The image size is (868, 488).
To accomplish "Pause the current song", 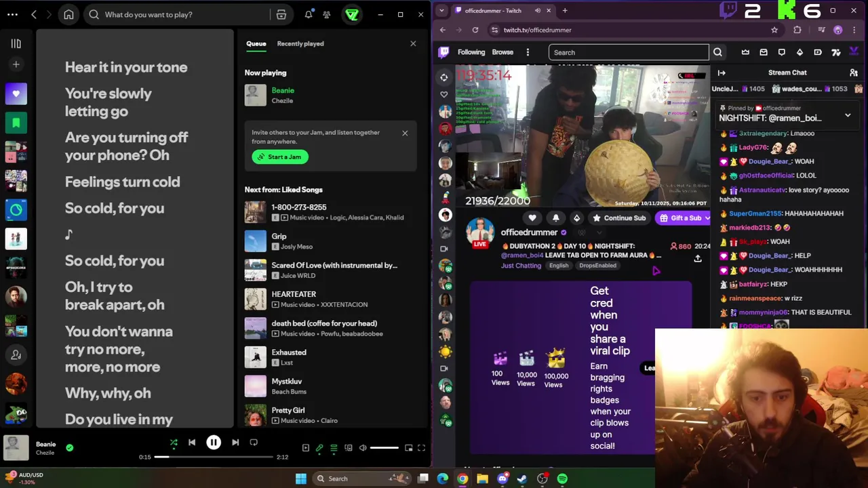I will (213, 443).
